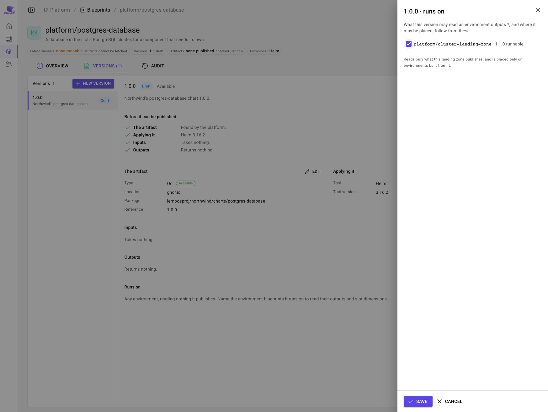Click the ship logo in the sidebar
This screenshot has width=548, height=412.
[x=9, y=10]
